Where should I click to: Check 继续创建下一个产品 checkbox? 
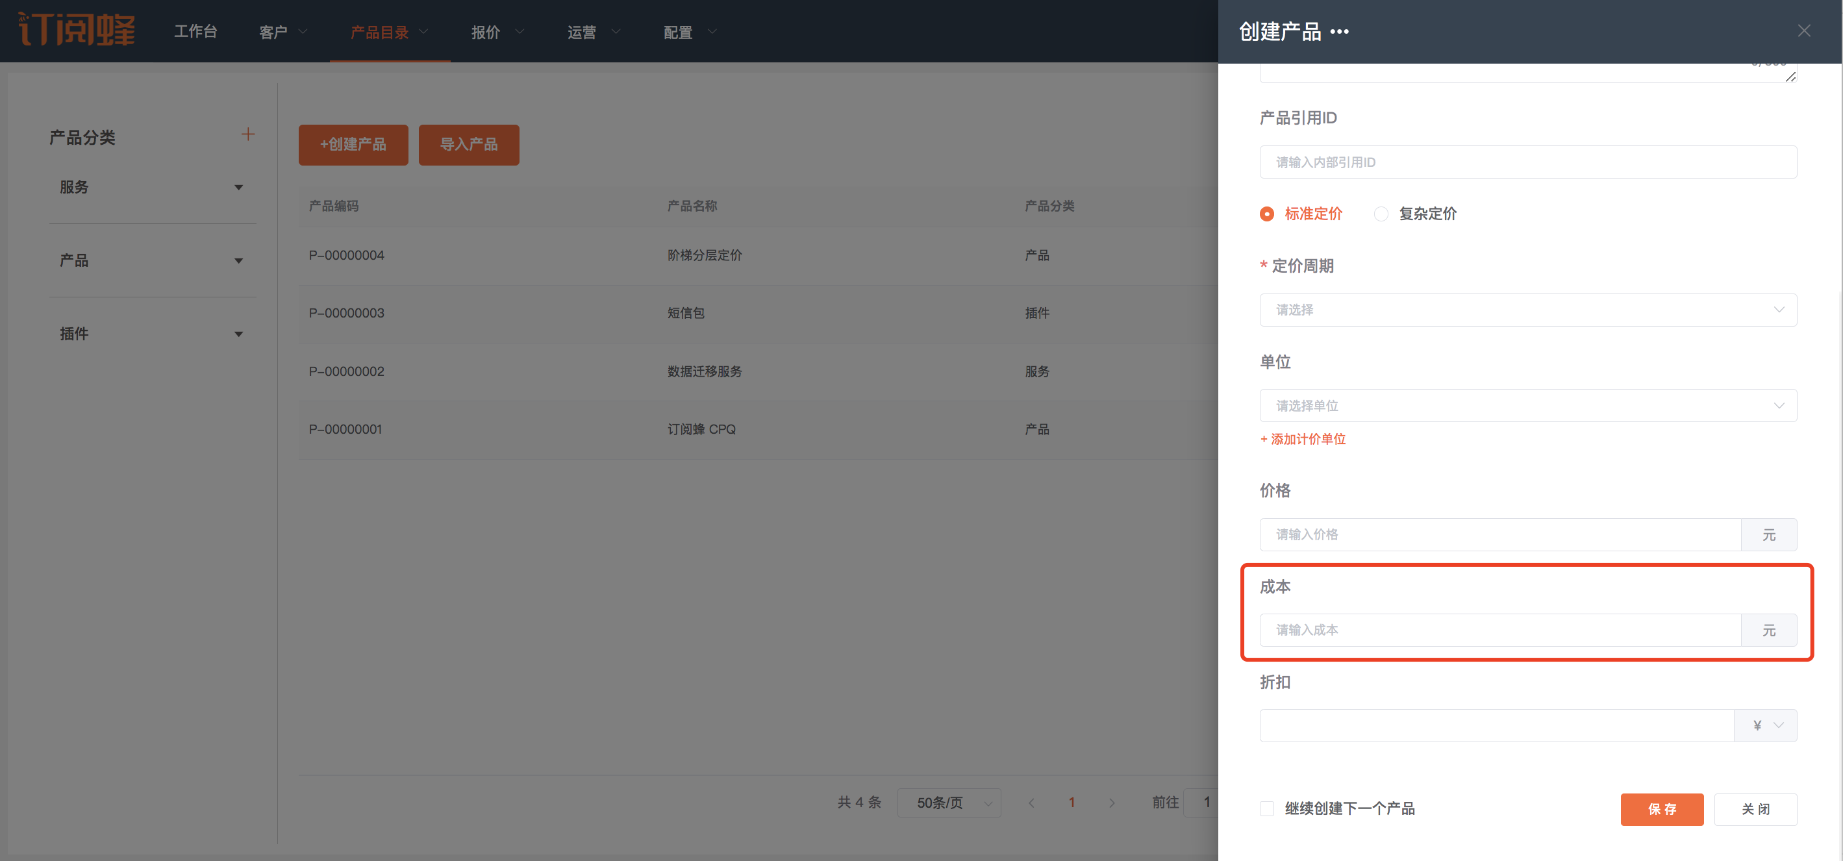click(x=1267, y=808)
